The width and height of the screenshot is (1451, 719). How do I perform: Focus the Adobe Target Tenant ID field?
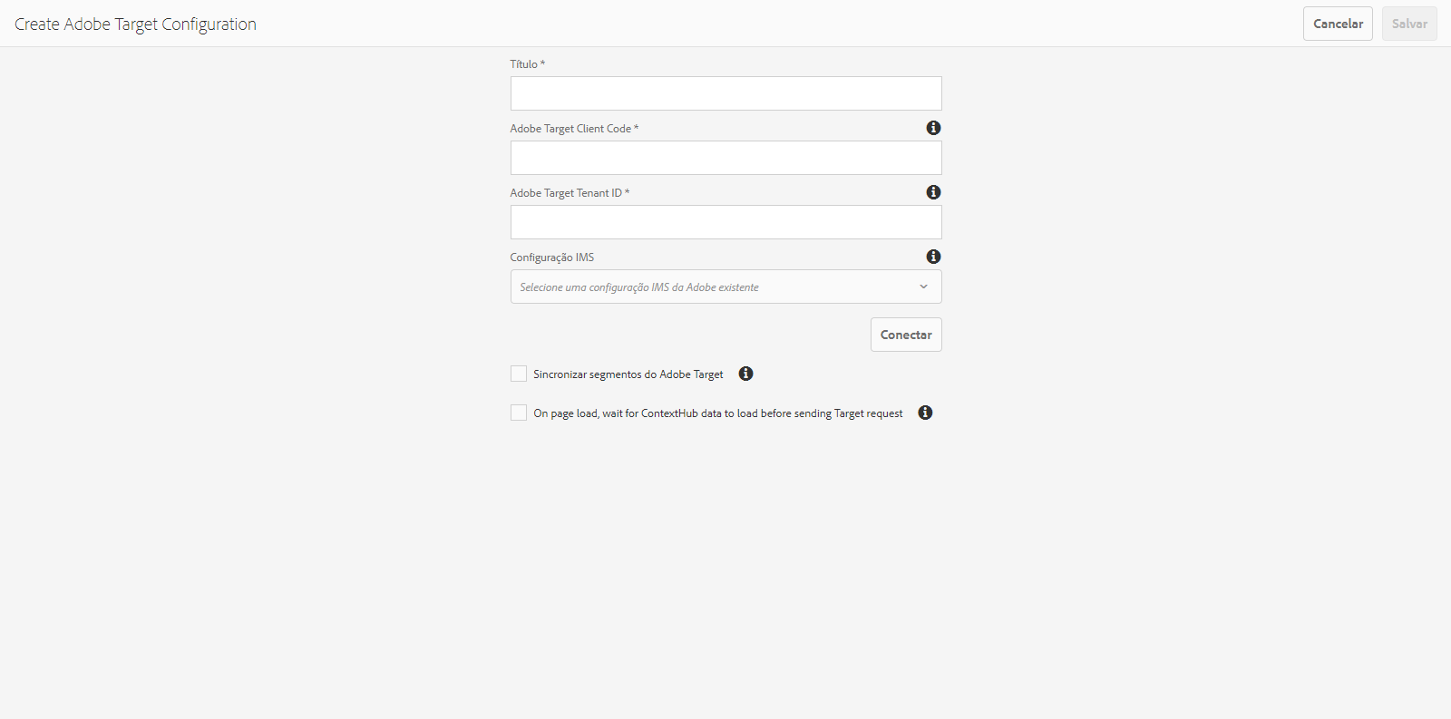coord(726,222)
